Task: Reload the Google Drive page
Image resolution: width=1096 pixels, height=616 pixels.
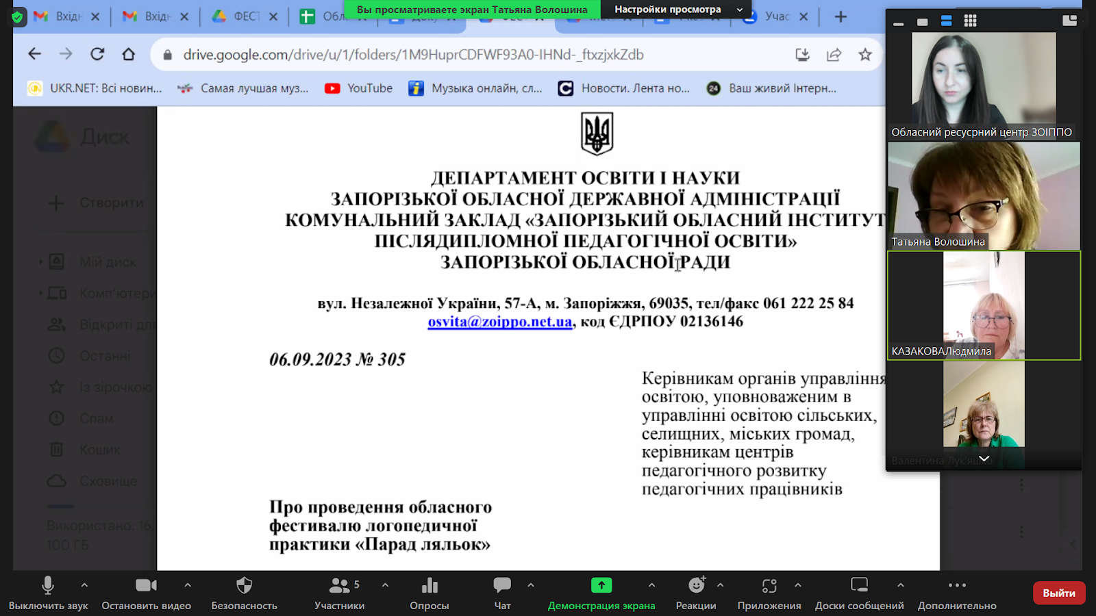Action: (x=97, y=54)
